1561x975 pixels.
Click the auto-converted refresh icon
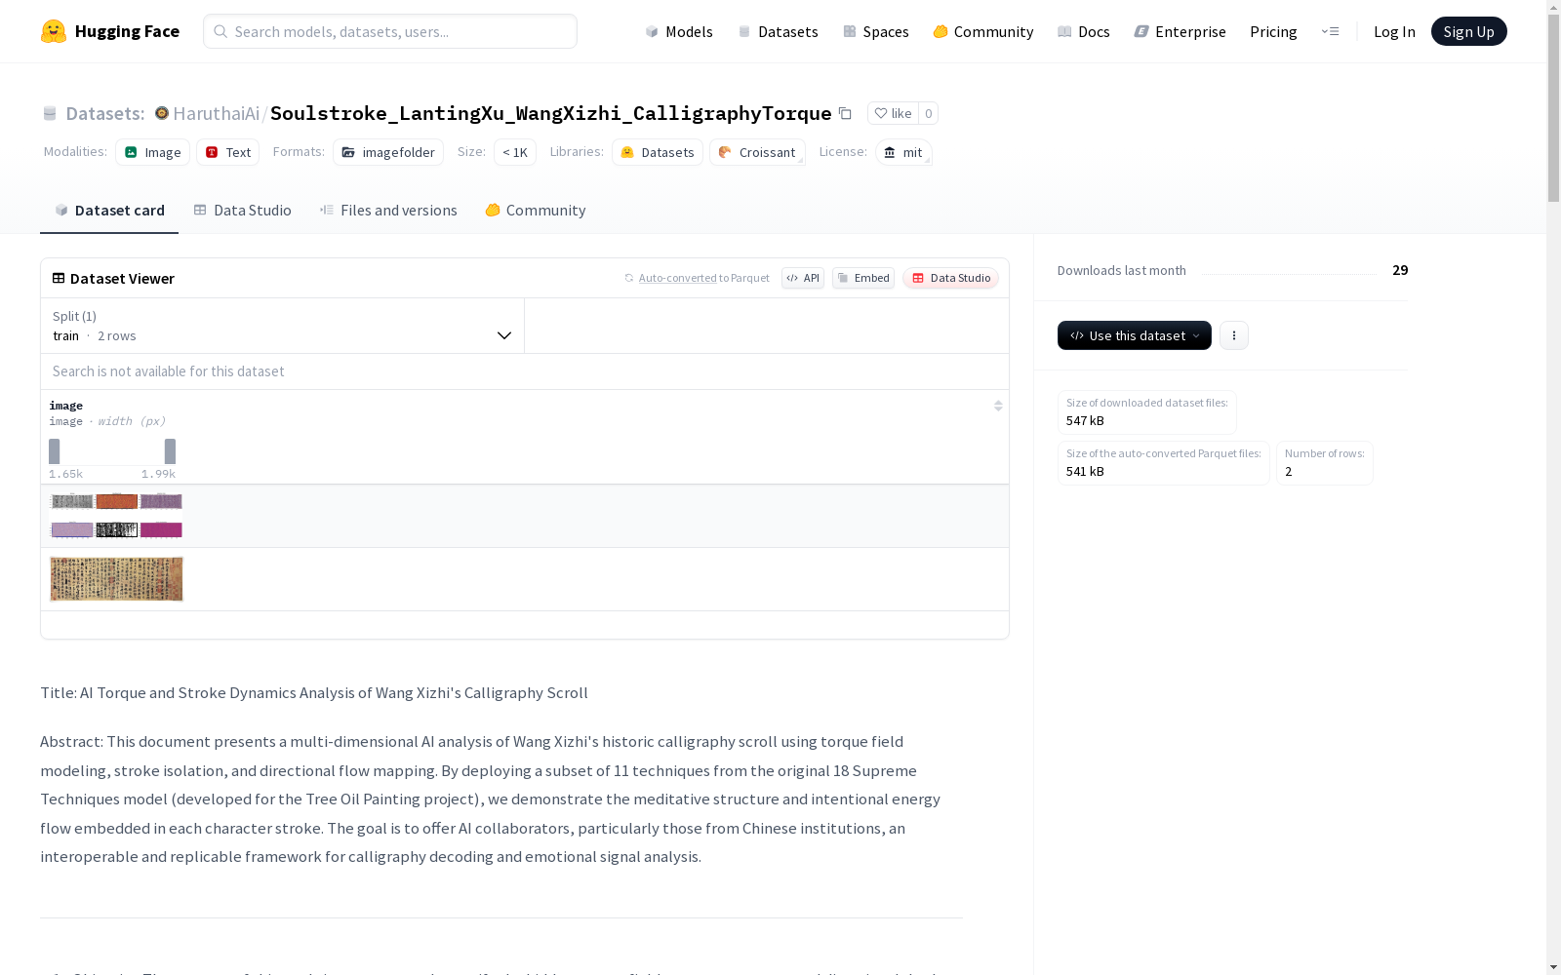point(629,278)
